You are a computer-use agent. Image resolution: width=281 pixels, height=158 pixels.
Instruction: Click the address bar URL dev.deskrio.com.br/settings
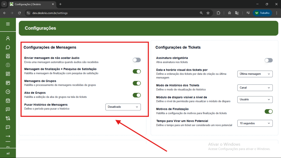50,13
